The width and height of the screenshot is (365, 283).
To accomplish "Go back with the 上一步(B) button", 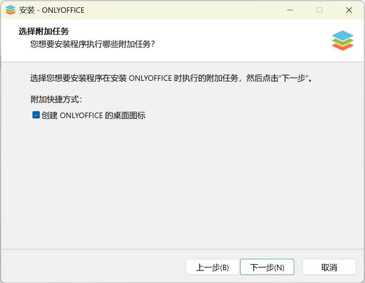I will point(212,267).
